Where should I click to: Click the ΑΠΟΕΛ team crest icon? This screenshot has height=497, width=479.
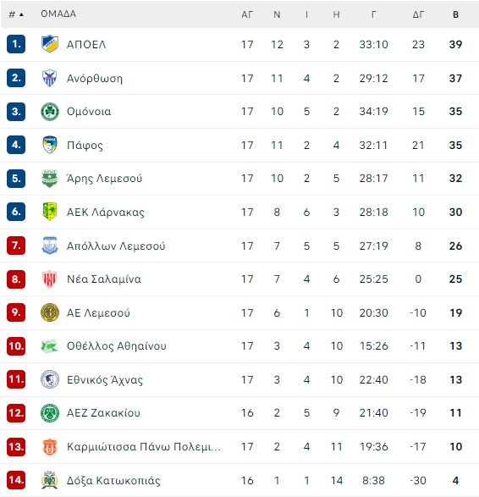tap(50, 44)
